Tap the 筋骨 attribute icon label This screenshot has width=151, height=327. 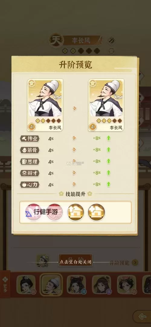[x=30, y=150]
